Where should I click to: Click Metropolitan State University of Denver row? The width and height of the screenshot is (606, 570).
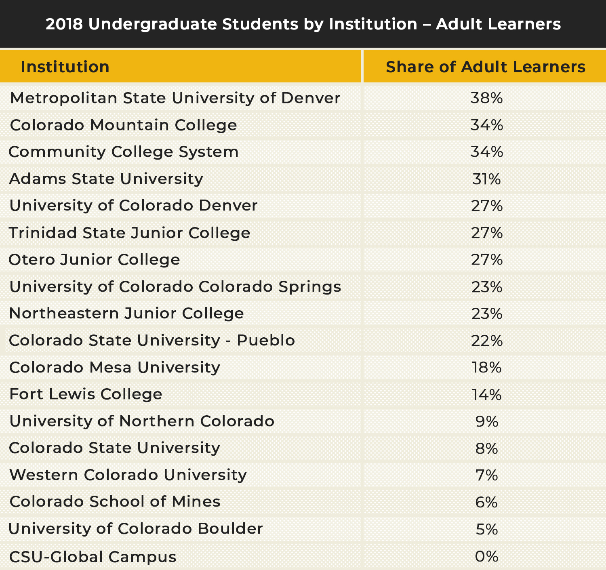click(x=303, y=98)
